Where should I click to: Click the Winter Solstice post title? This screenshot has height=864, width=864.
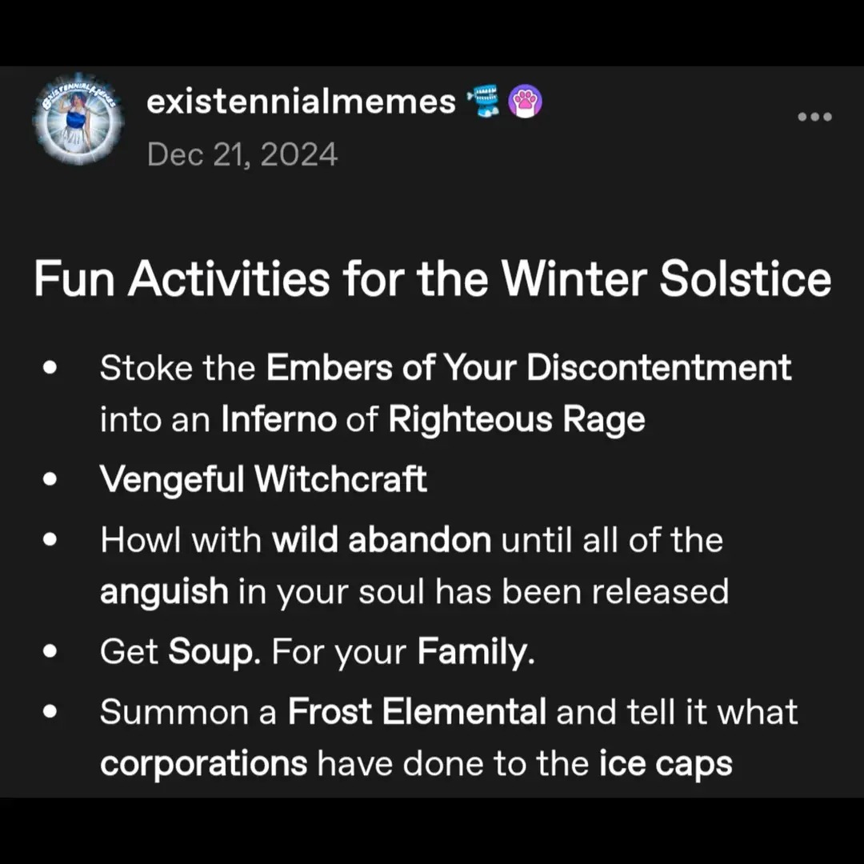click(x=431, y=278)
